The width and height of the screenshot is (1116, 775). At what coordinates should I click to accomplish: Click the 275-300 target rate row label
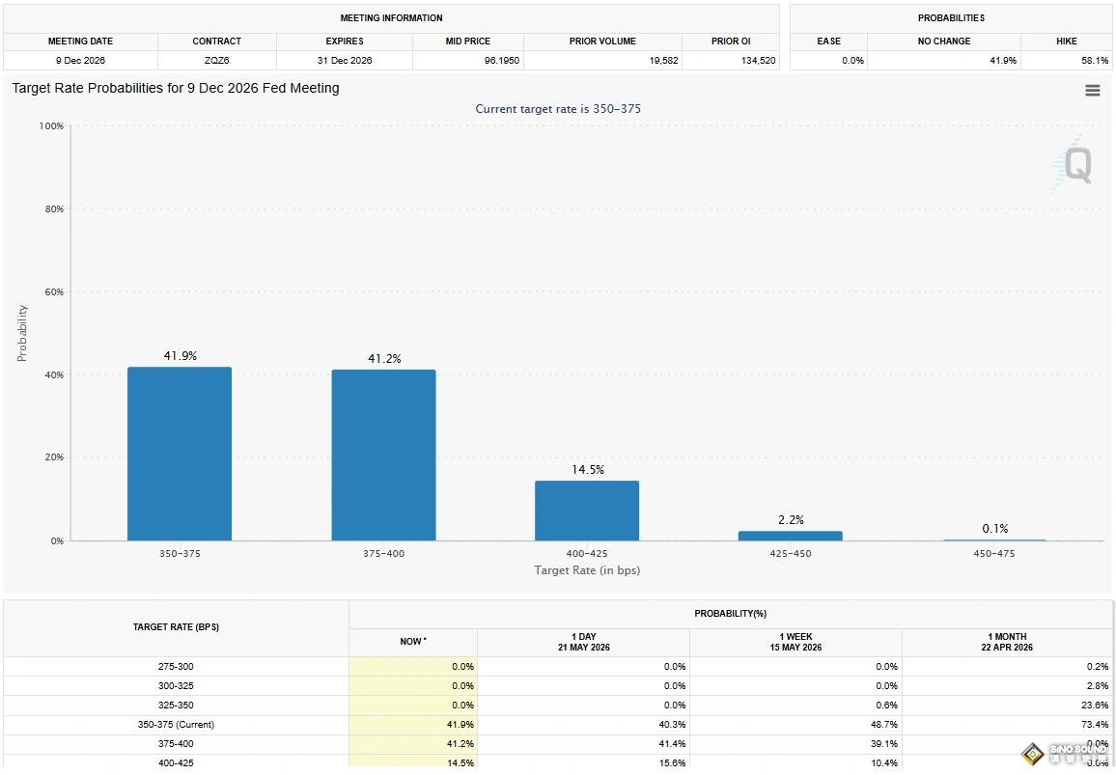coord(176,667)
